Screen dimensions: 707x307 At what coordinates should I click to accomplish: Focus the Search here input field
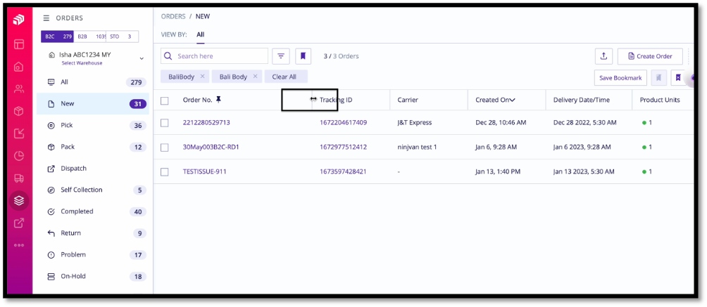point(214,56)
